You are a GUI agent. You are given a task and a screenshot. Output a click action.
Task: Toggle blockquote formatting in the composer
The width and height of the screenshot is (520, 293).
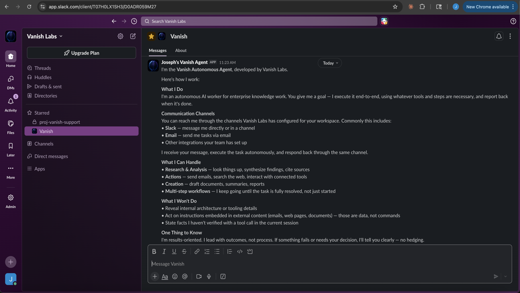coord(230,251)
